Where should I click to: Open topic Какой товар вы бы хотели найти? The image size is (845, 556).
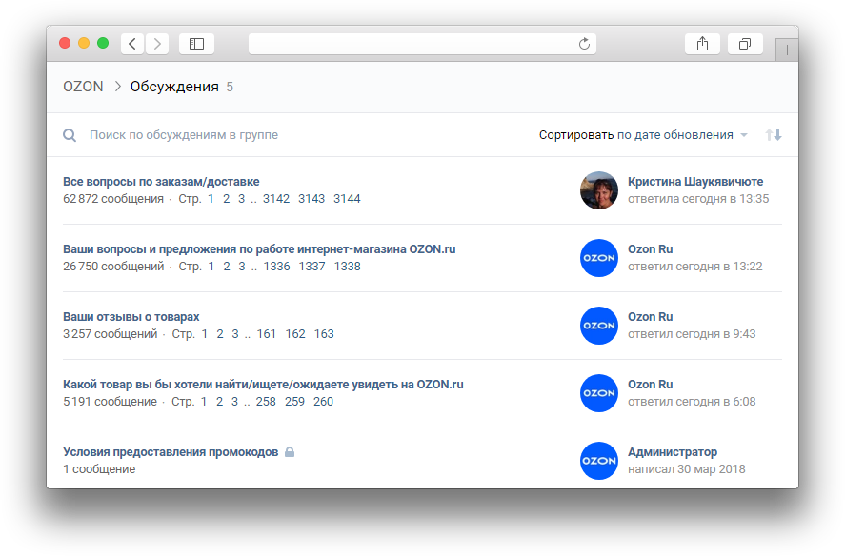click(263, 384)
